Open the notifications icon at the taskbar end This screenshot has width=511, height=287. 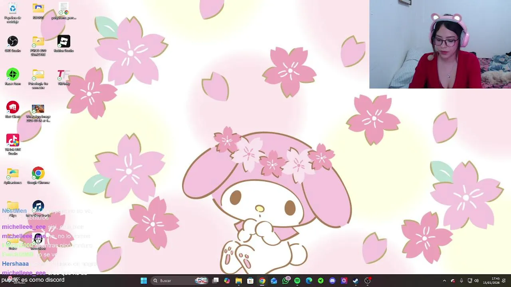point(504,281)
